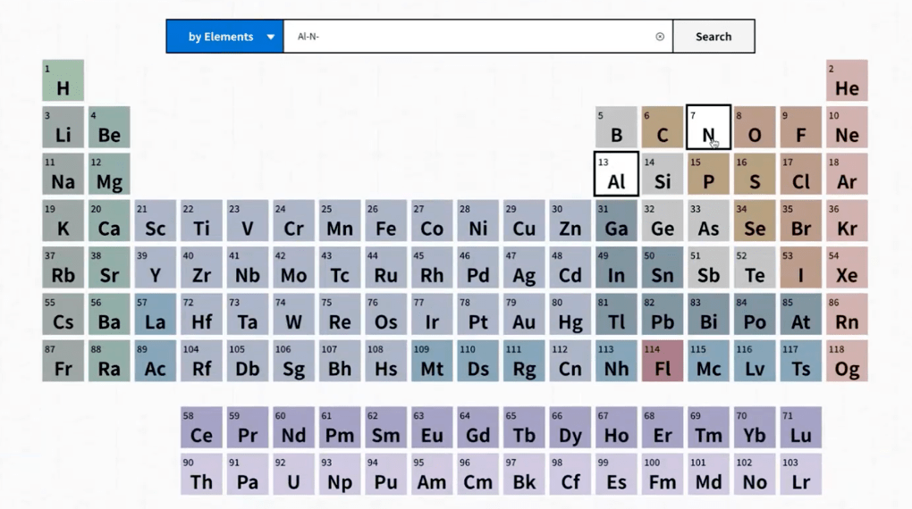Choose the Silicon (Si) element tile

[x=663, y=174]
